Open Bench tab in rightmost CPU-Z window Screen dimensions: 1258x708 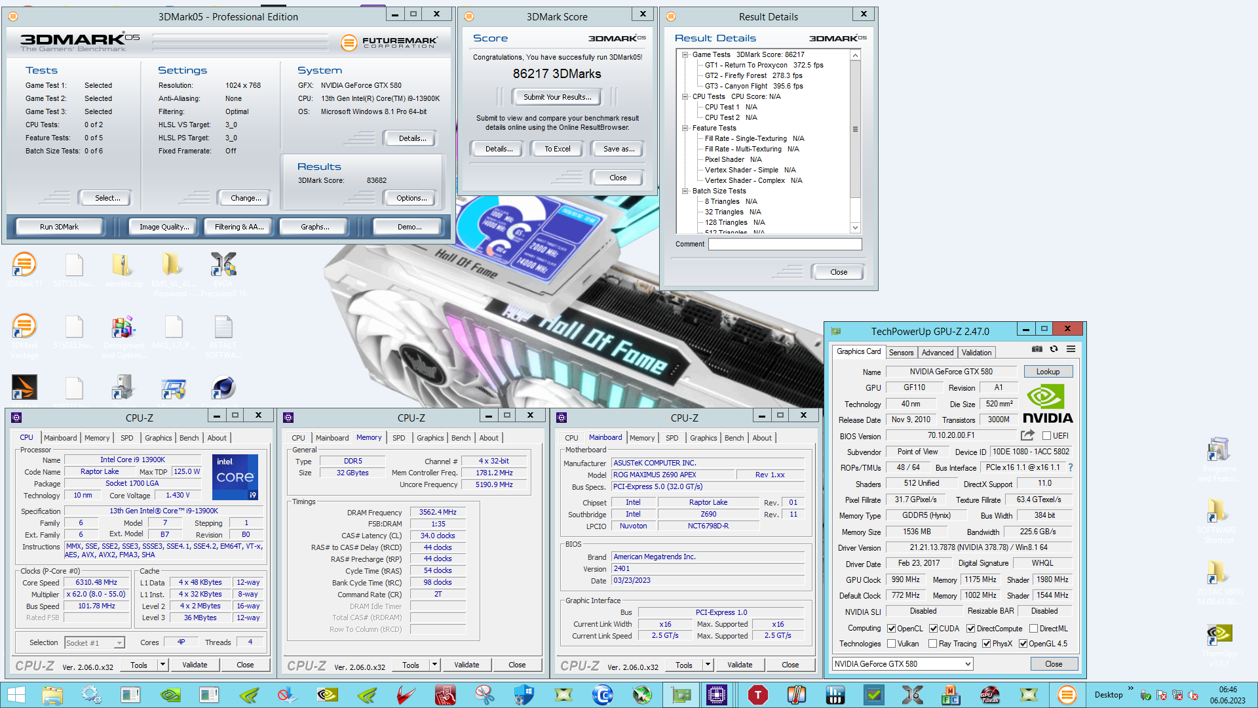coord(734,438)
